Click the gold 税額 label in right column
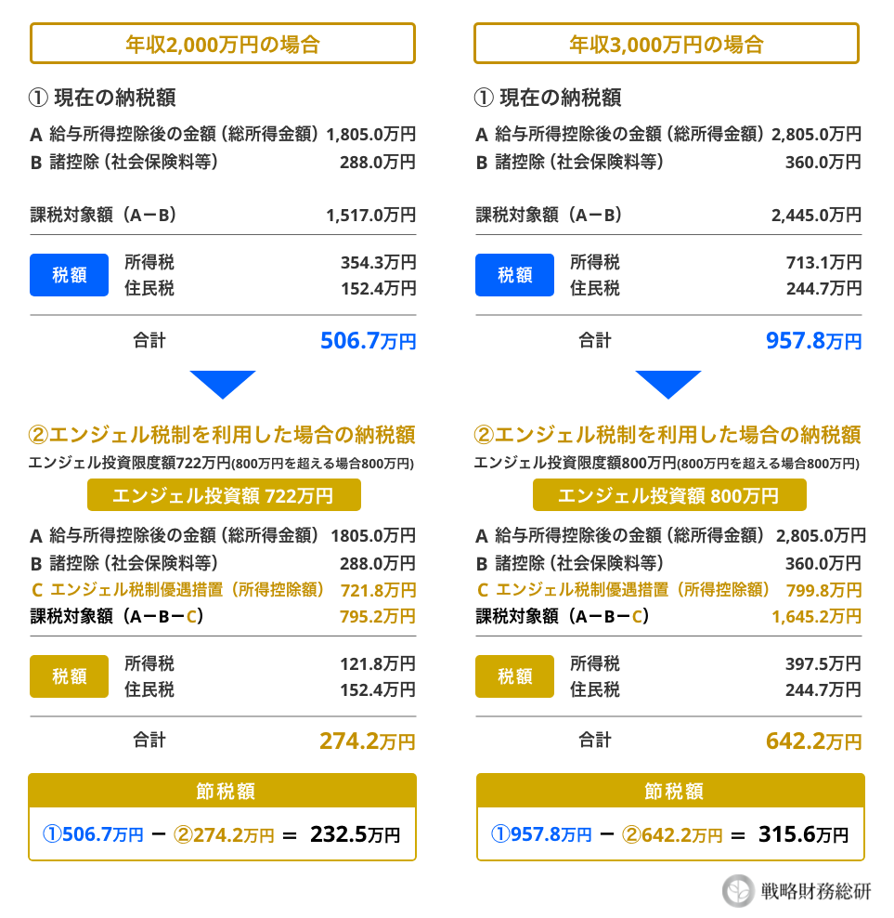This screenshot has width=894, height=918. click(514, 676)
